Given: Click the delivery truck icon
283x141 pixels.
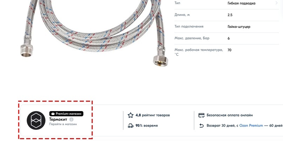Looking at the screenshot, I should click(130, 126).
